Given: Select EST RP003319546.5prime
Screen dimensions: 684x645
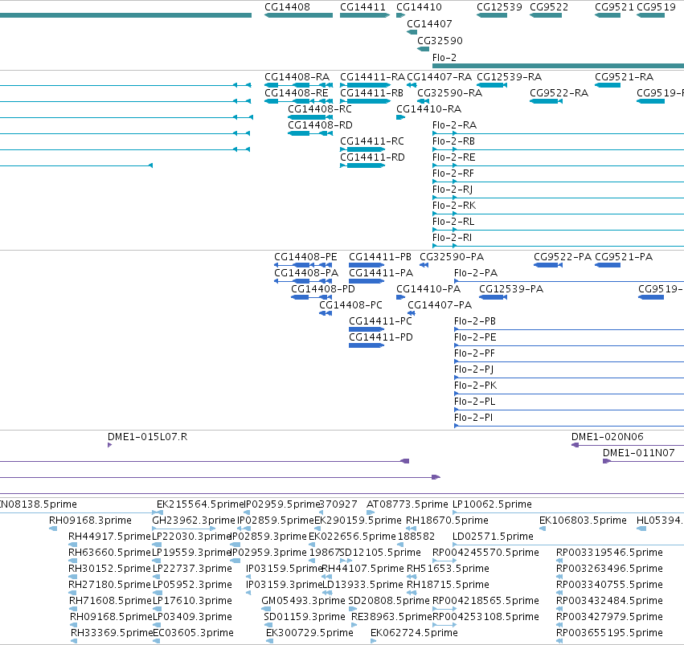Looking at the screenshot, I should pos(609,553).
